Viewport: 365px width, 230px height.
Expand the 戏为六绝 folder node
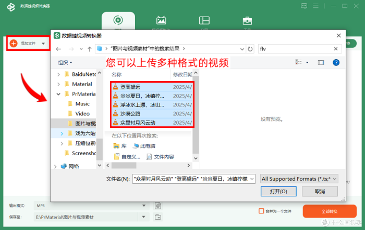(x=62, y=134)
